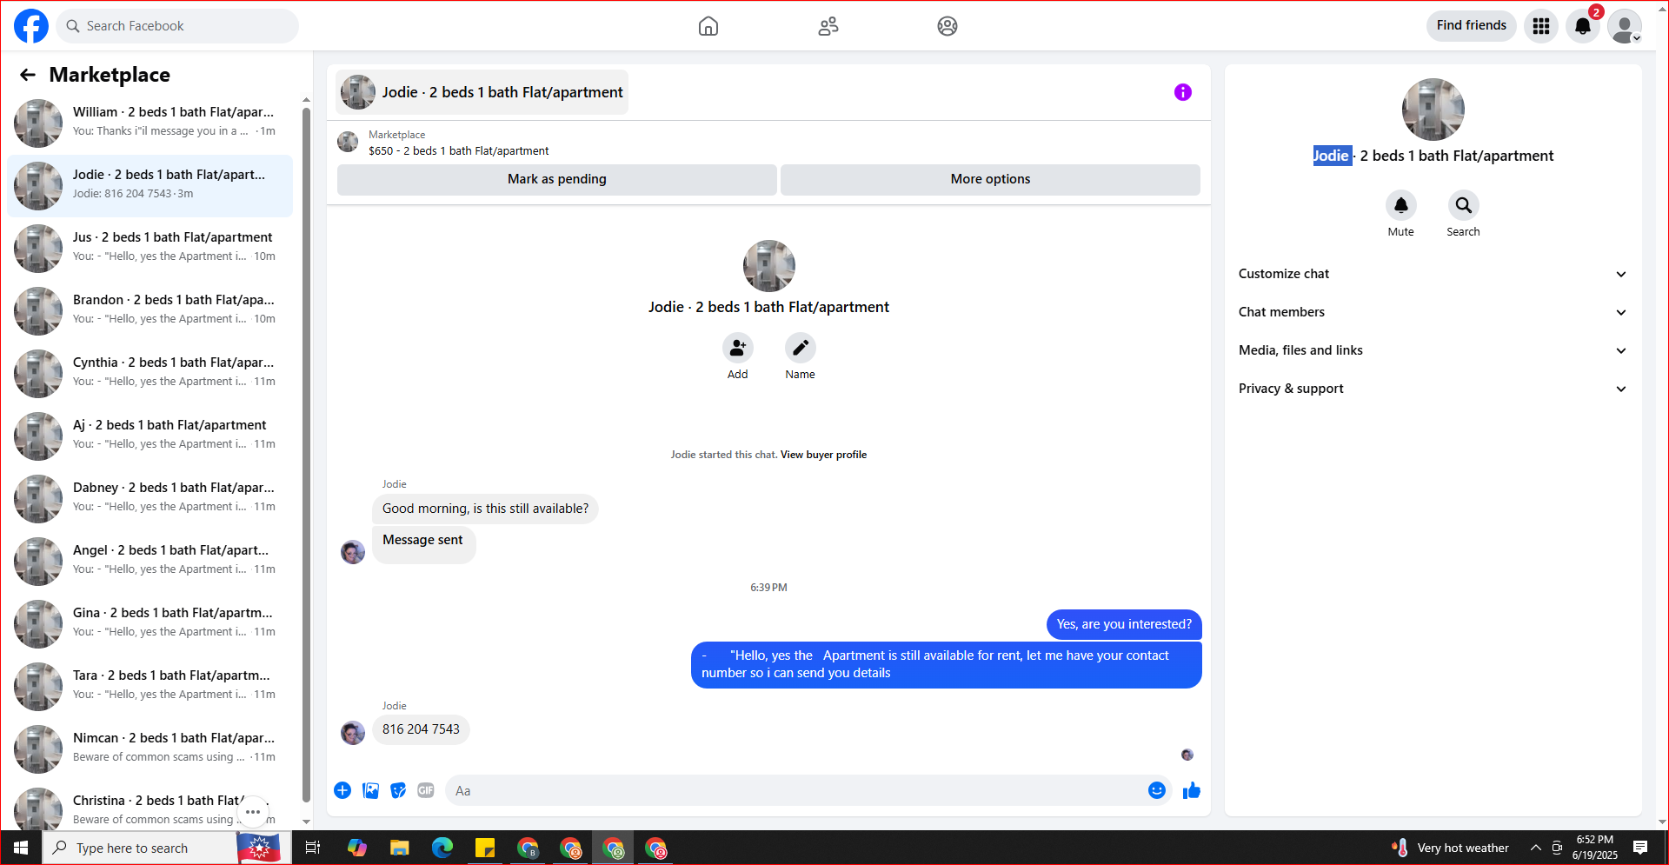Open the emoji picker smiley icon
This screenshot has width=1669, height=865.
1157,790
